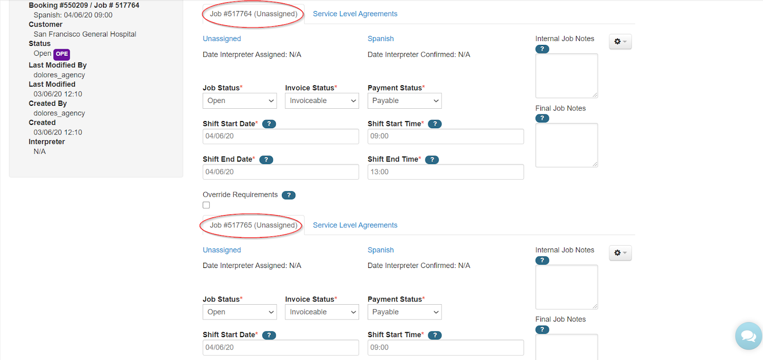Screen dimensions: 763x360
Task: Click the first Final Job Notes textarea
Action: click(567, 145)
